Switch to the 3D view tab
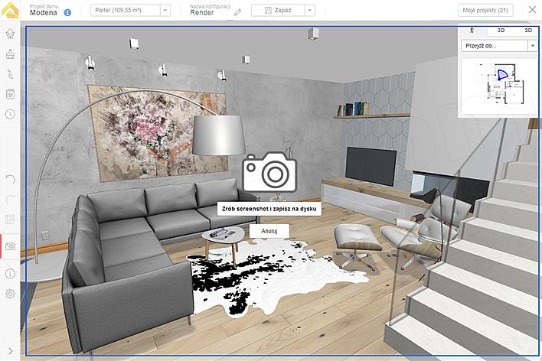 click(x=500, y=30)
